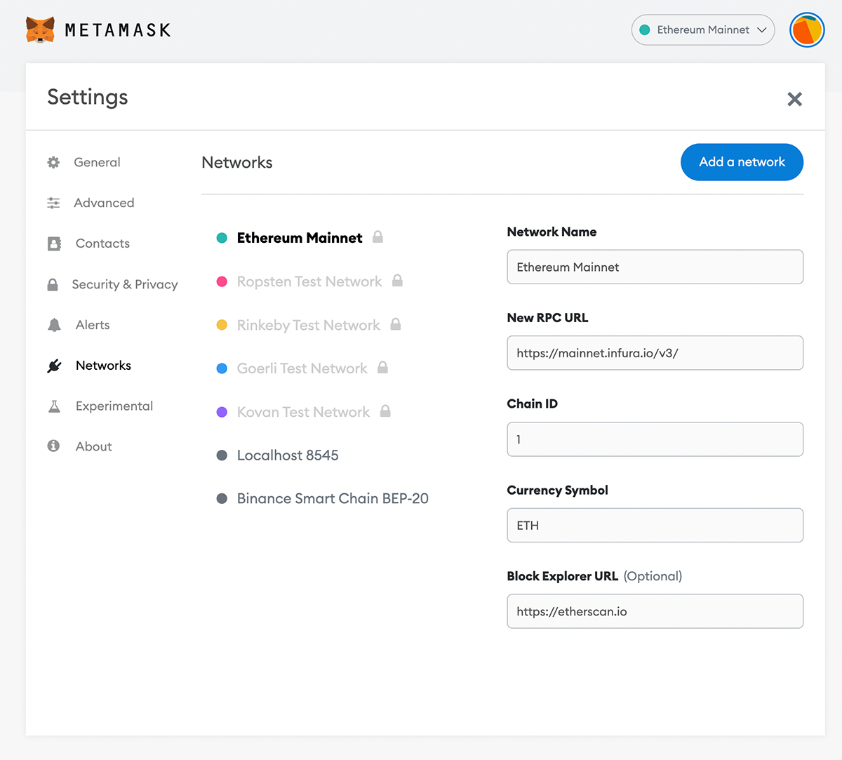Click the Contacts book icon
The height and width of the screenshot is (760, 842).
[x=54, y=244]
